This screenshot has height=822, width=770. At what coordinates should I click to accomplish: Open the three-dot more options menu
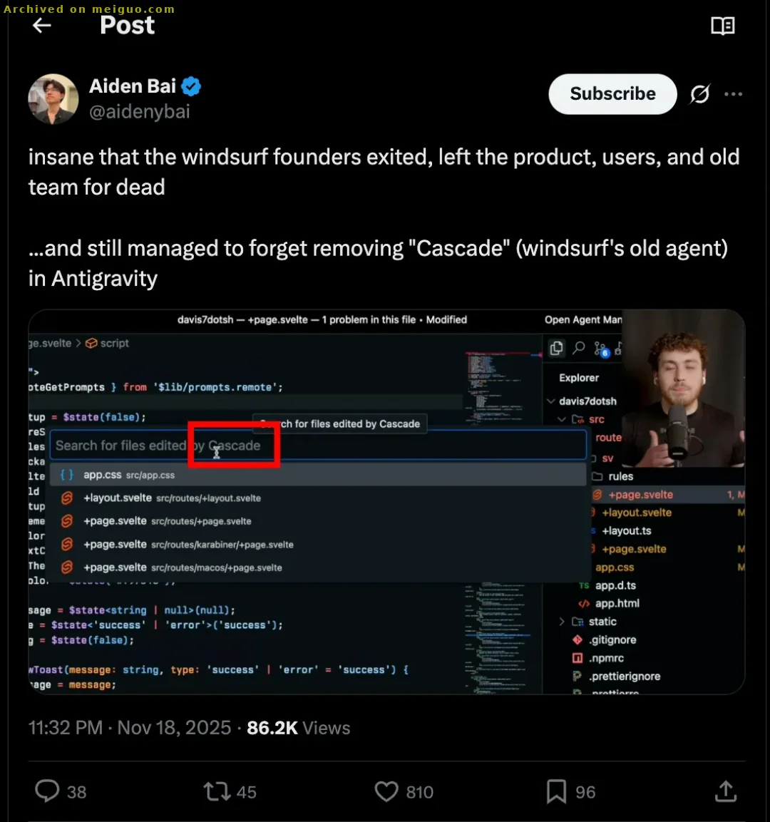733,94
